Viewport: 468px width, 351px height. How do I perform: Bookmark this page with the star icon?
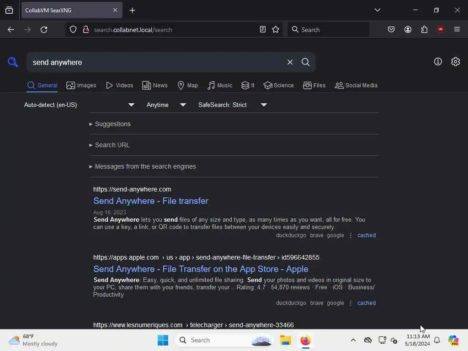coord(276,30)
